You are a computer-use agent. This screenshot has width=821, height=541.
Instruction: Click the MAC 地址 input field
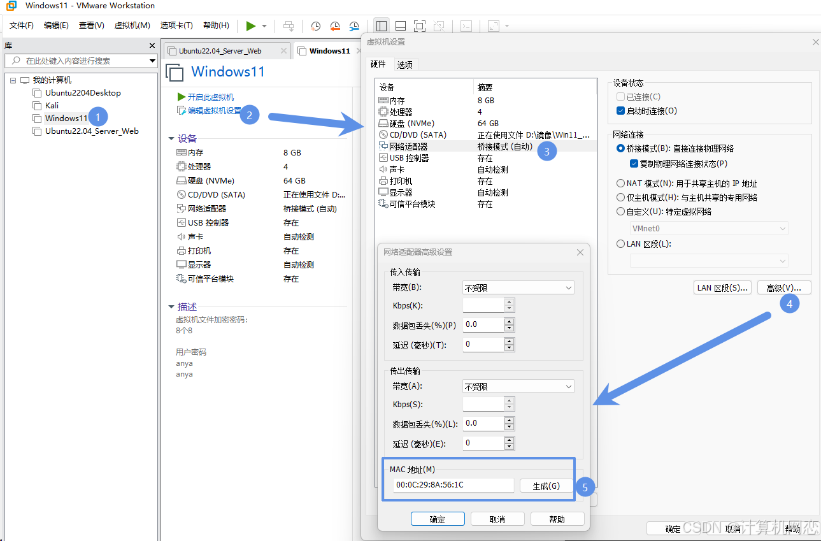pos(453,485)
